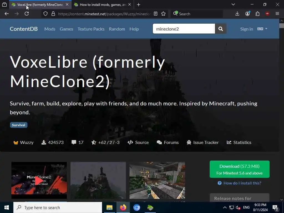This screenshot has height=213, width=284.
Task: Open the Issue Tracker link
Action: point(203,142)
